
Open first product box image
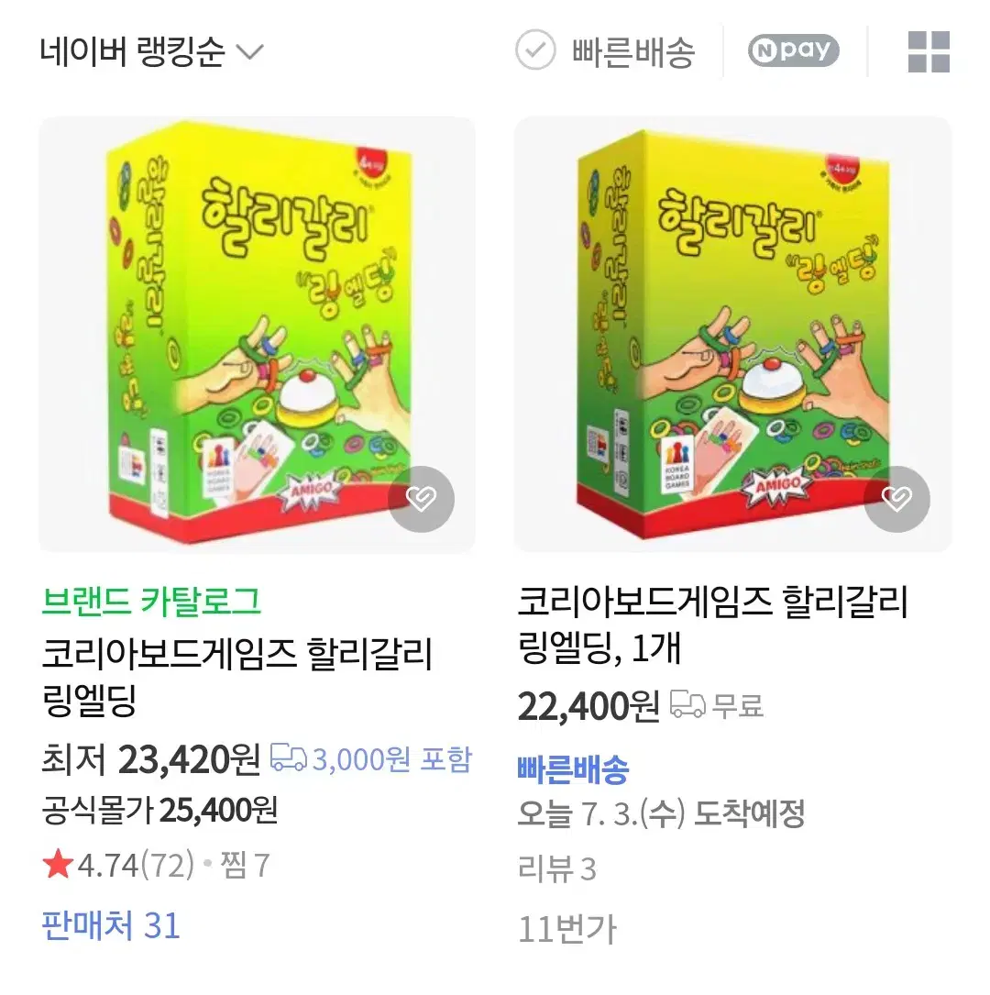(x=257, y=334)
